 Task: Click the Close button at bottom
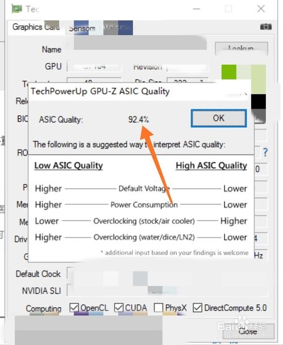[x=248, y=331]
